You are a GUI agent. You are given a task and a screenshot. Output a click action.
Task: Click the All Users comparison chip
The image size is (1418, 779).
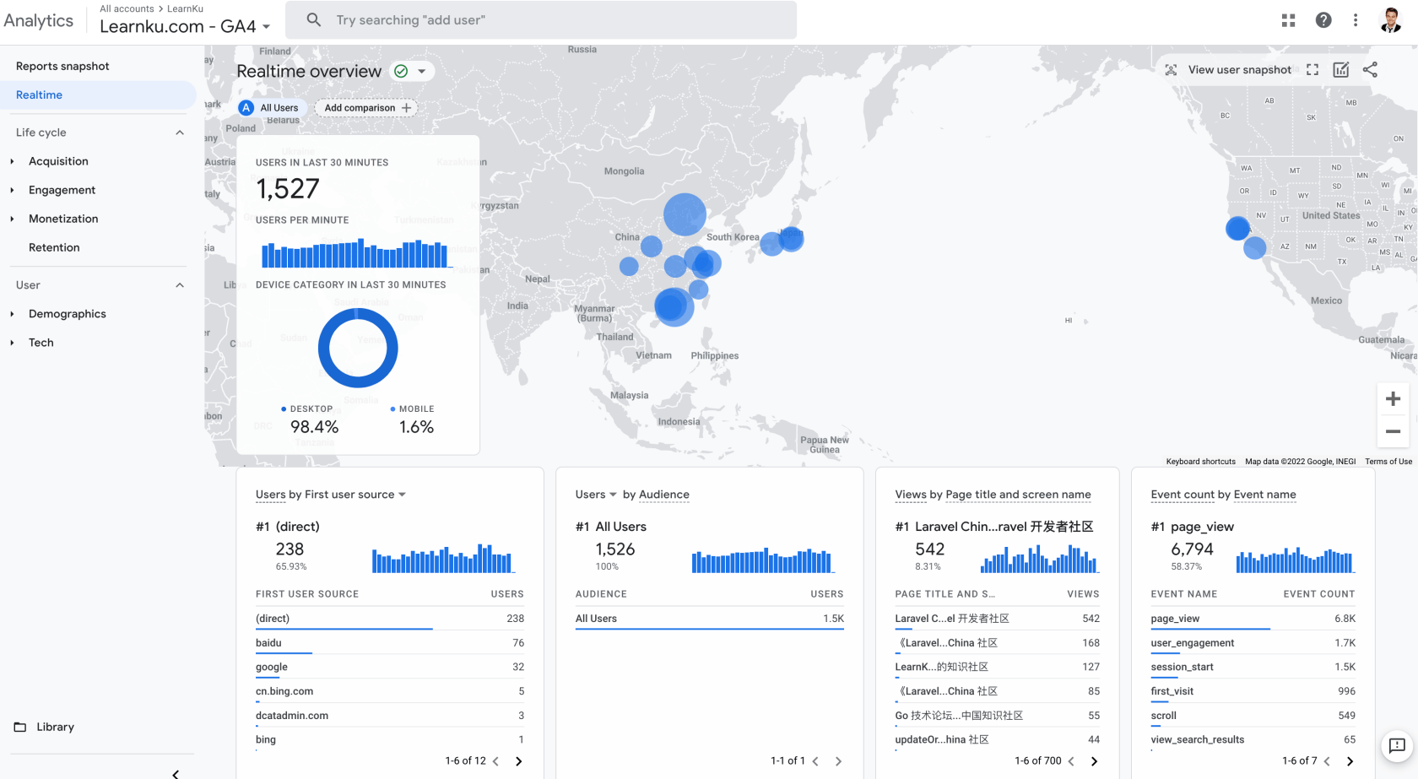tap(270, 108)
